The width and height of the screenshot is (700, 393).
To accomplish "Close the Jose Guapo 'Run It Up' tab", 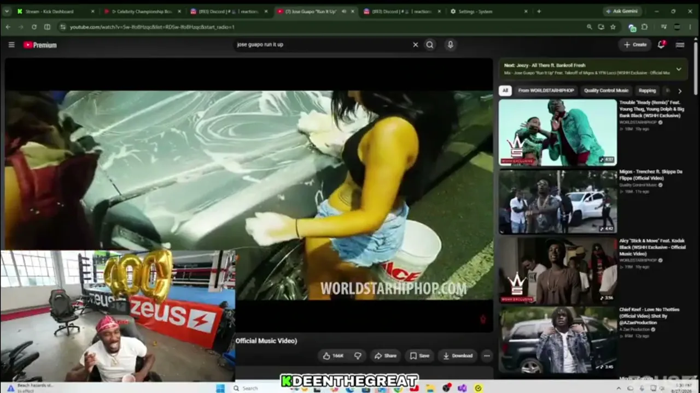I will point(352,11).
